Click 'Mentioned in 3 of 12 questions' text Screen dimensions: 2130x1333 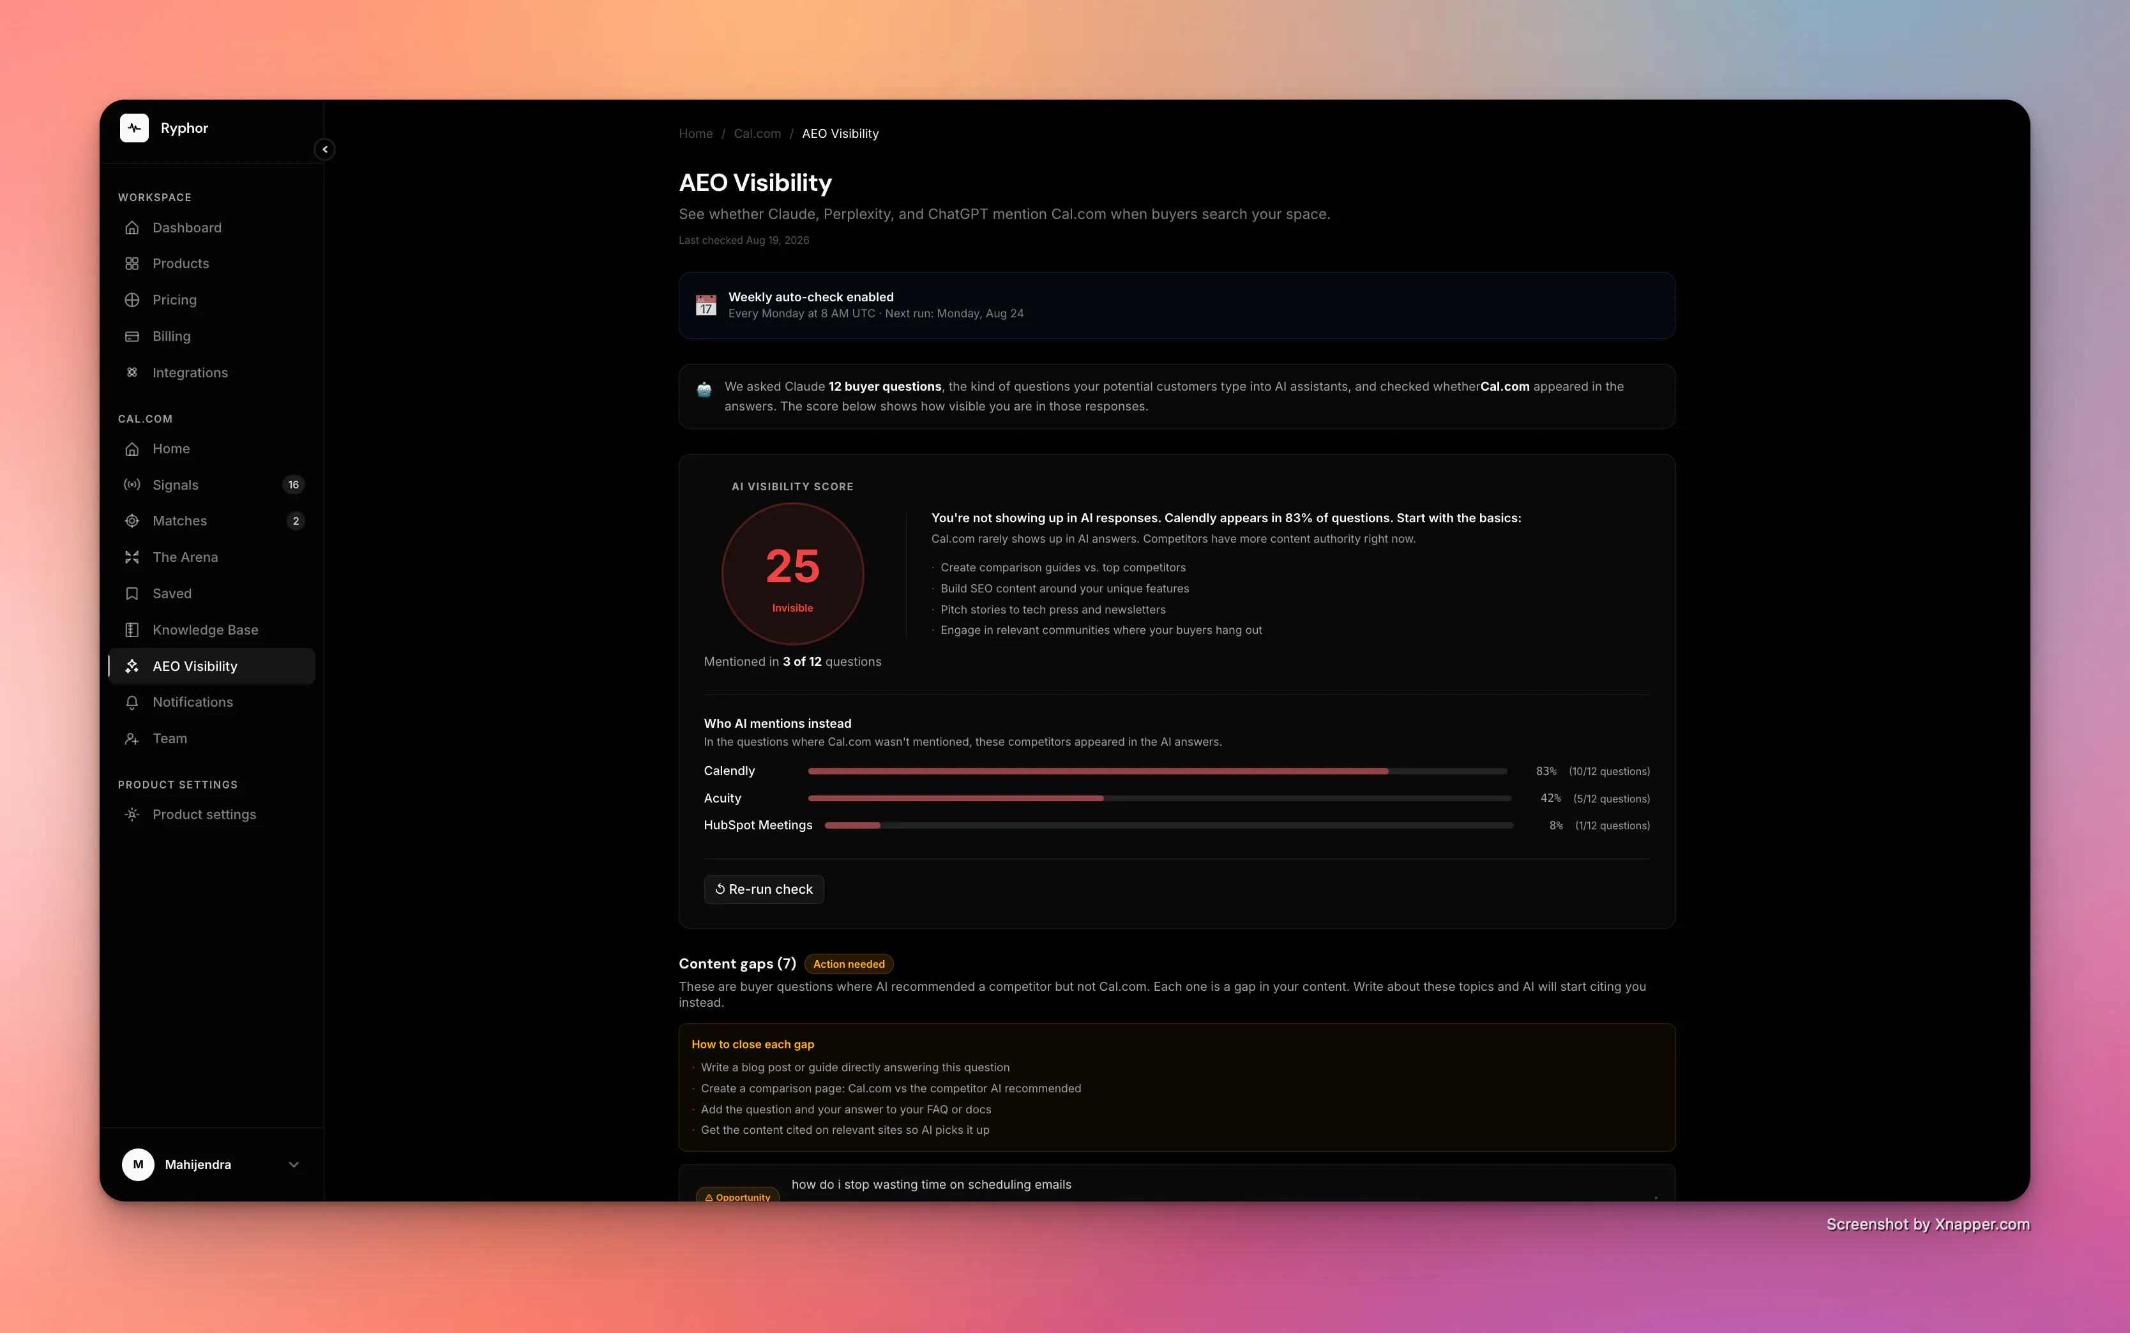[792, 662]
